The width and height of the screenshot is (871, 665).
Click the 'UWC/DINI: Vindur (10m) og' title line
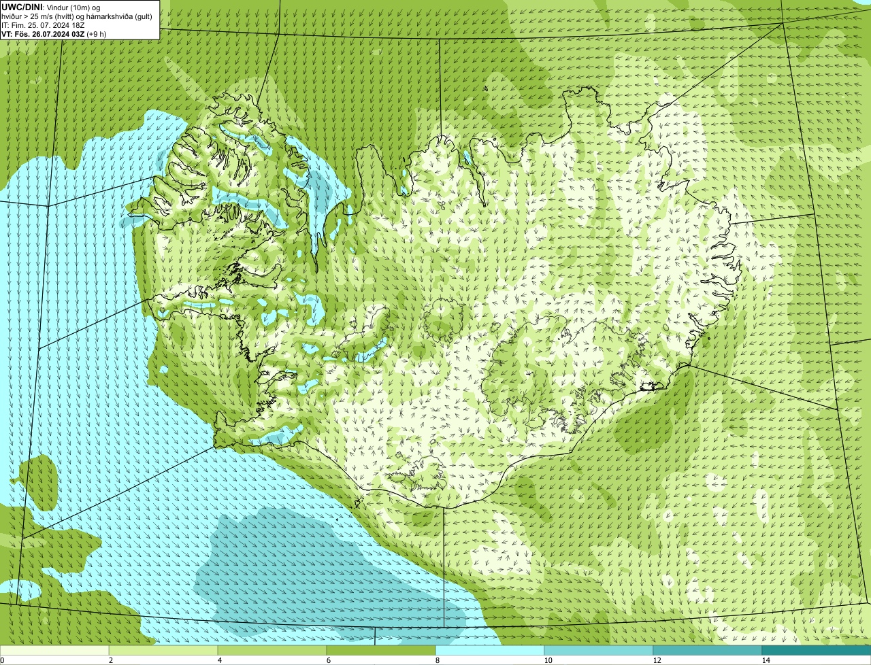point(51,7)
